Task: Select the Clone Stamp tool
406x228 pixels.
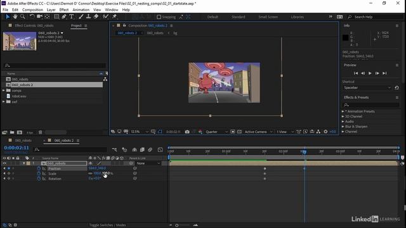Action: point(88,16)
